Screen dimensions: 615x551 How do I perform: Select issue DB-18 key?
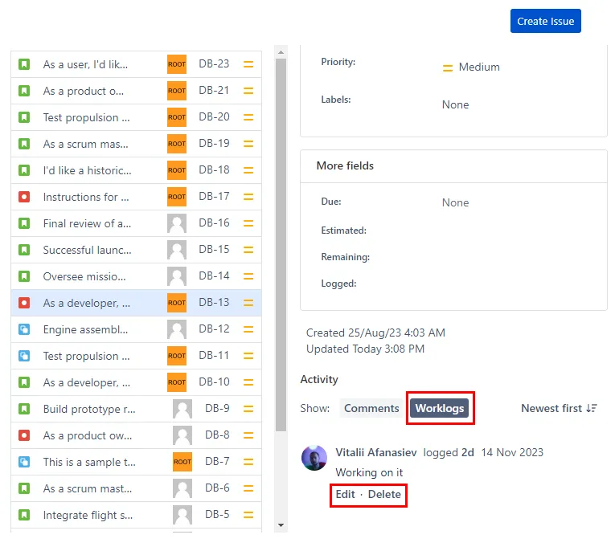(x=214, y=169)
